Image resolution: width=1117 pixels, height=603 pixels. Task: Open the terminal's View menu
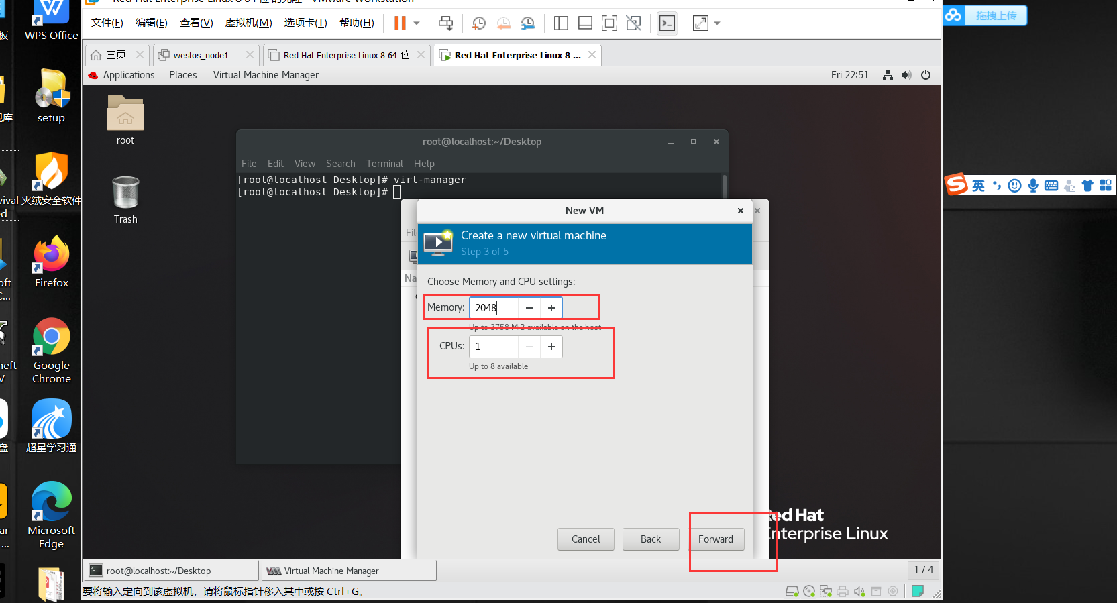pos(305,164)
